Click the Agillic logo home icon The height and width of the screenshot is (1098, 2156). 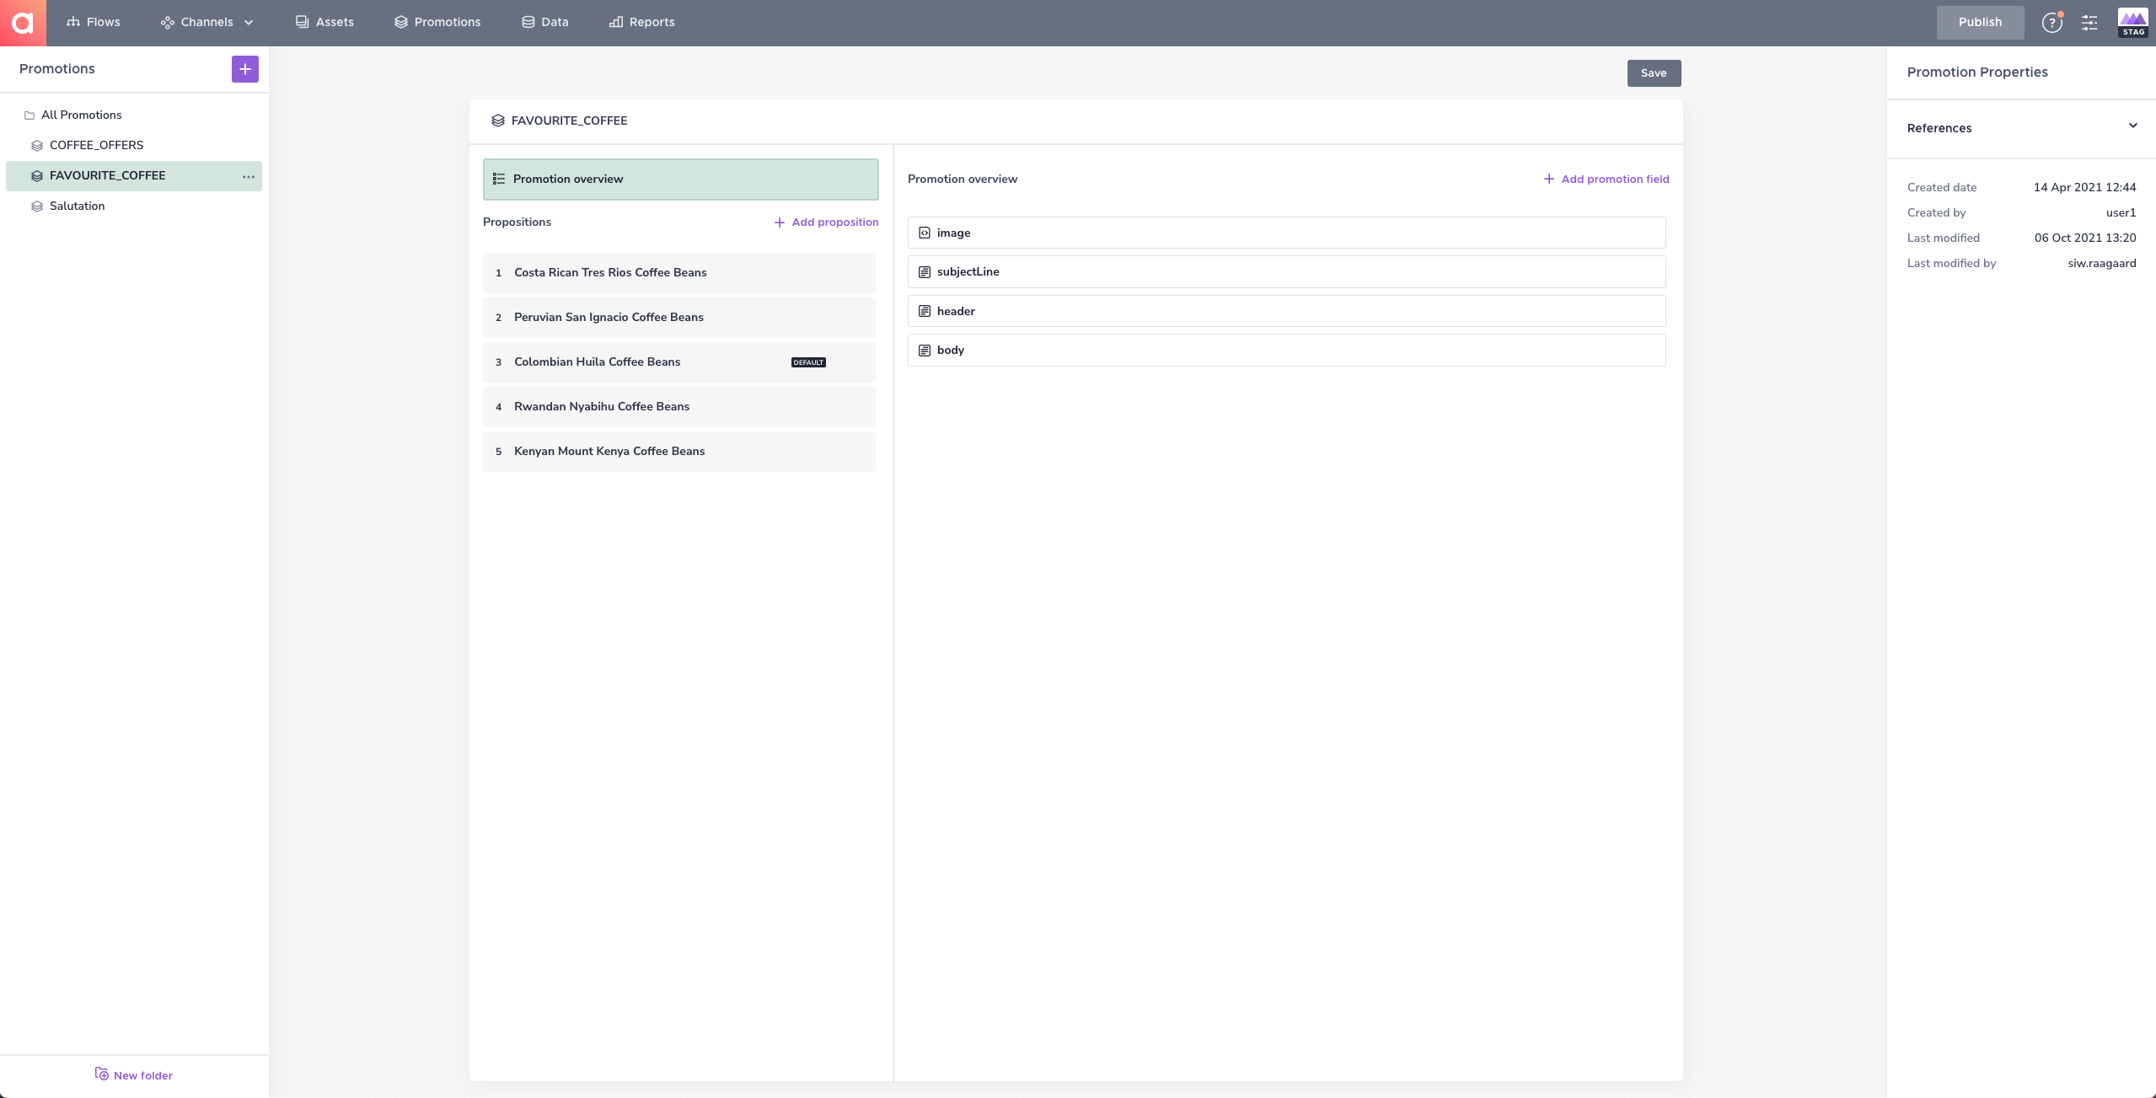23,23
